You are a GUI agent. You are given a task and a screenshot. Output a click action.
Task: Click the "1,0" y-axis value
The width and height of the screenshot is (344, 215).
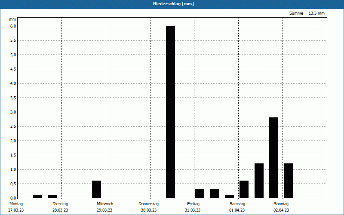(13, 169)
